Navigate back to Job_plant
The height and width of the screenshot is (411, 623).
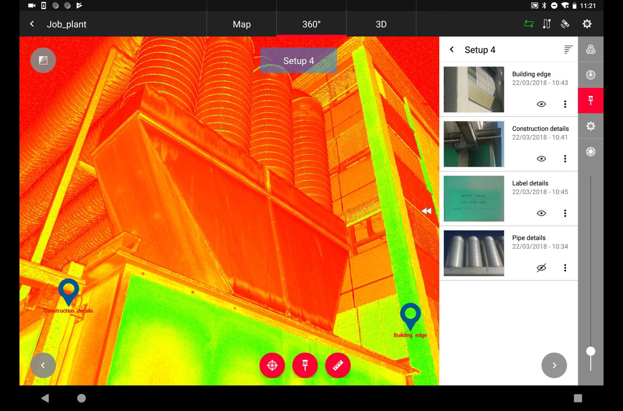click(x=32, y=24)
